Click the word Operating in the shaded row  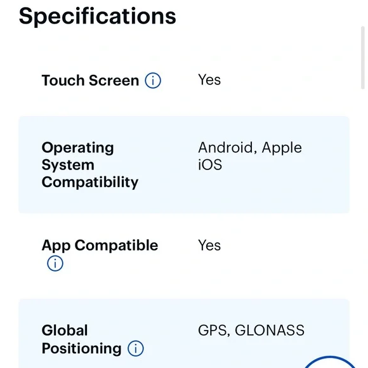tap(77, 148)
